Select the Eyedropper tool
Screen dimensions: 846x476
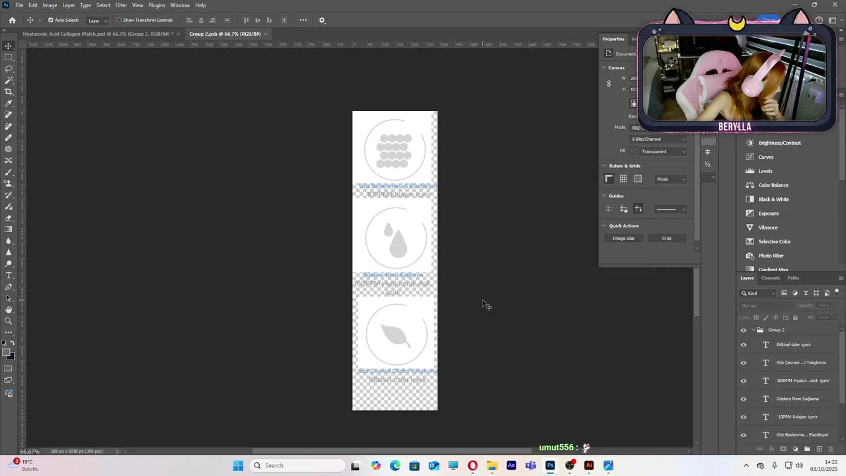click(x=9, y=103)
